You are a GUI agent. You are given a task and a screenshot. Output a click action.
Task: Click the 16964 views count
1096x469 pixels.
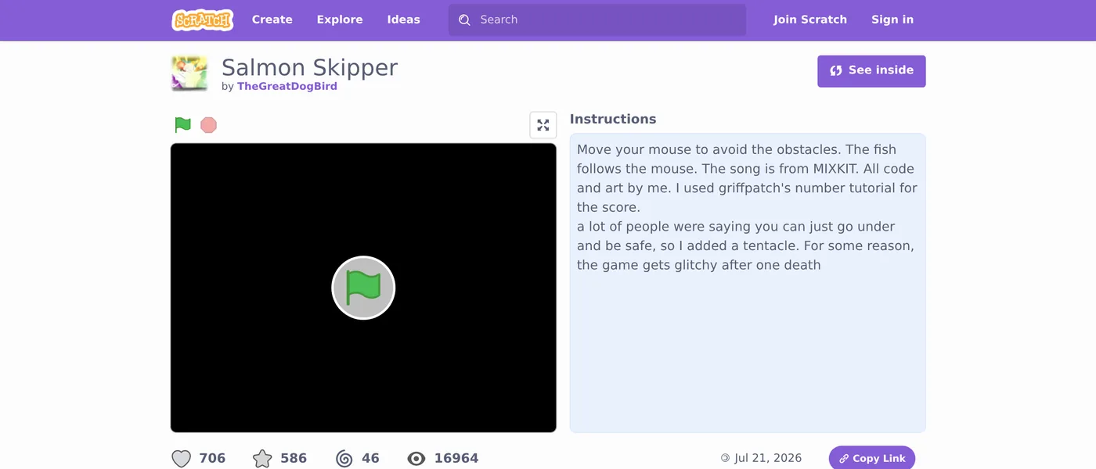coord(456,458)
